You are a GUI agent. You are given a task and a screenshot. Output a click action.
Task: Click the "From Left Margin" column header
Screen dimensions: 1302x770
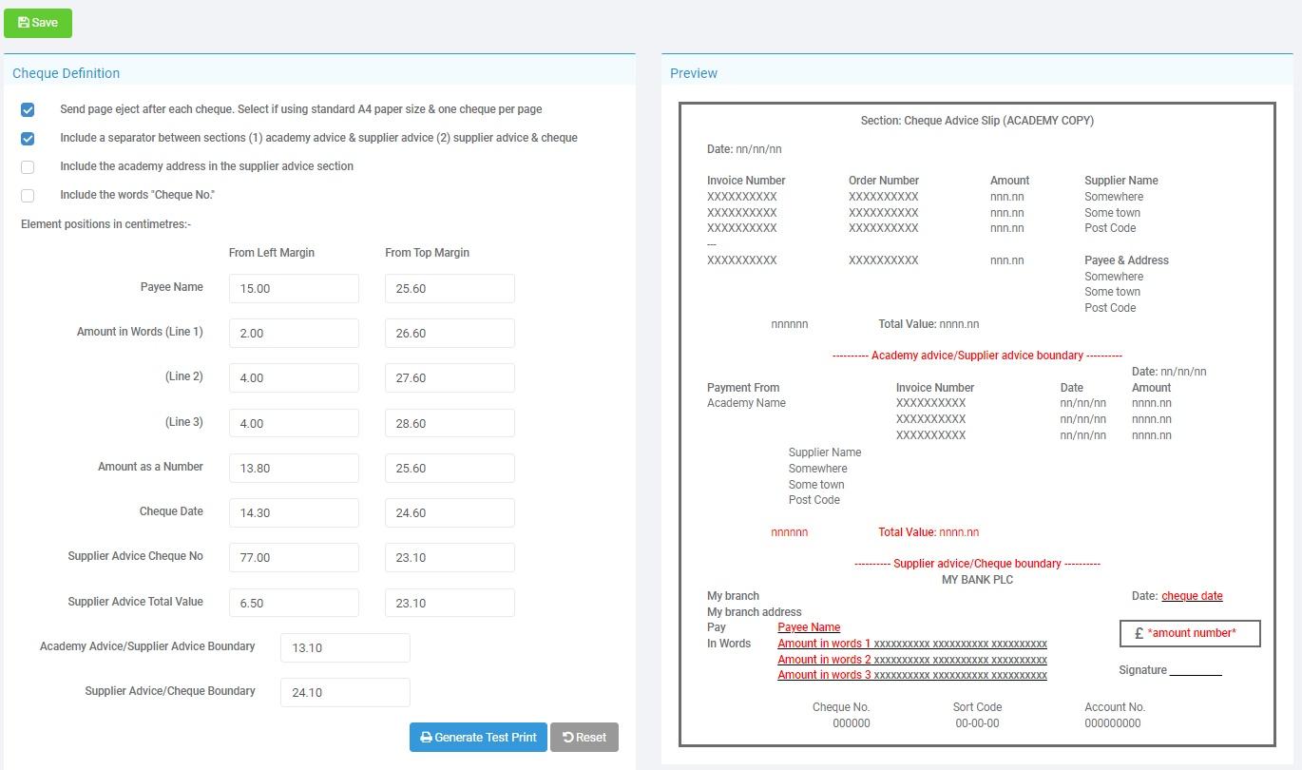pos(272,253)
